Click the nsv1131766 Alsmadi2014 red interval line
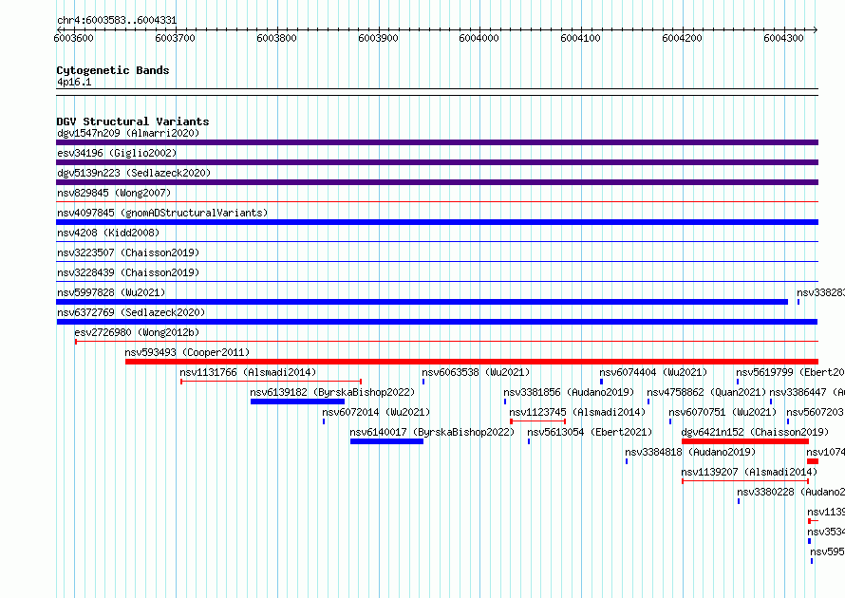The width and height of the screenshot is (845, 598). coord(272,382)
